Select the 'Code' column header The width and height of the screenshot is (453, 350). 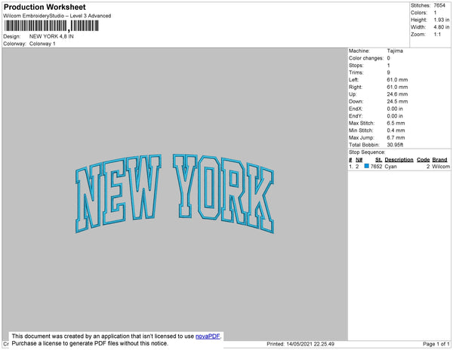424,160
